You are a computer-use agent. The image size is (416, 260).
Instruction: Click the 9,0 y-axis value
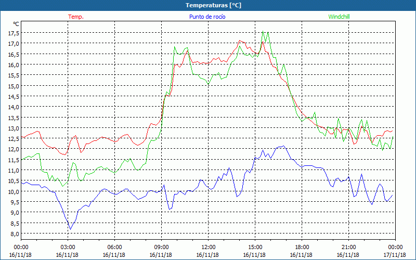[x=15, y=213]
